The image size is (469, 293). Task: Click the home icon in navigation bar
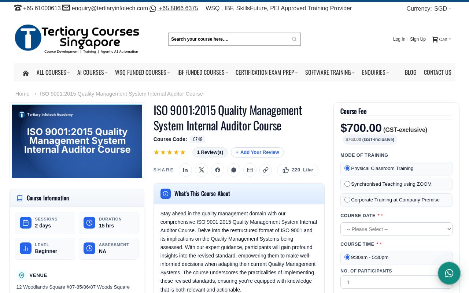pyautogui.click(x=25, y=73)
